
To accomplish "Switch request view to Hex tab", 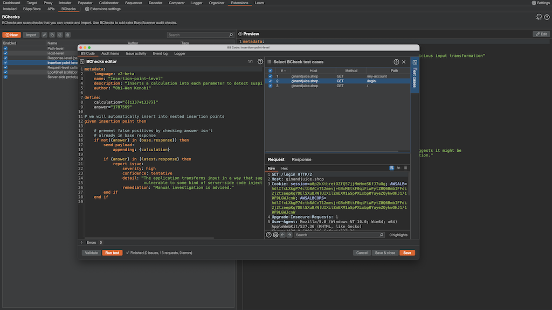I will point(285,168).
